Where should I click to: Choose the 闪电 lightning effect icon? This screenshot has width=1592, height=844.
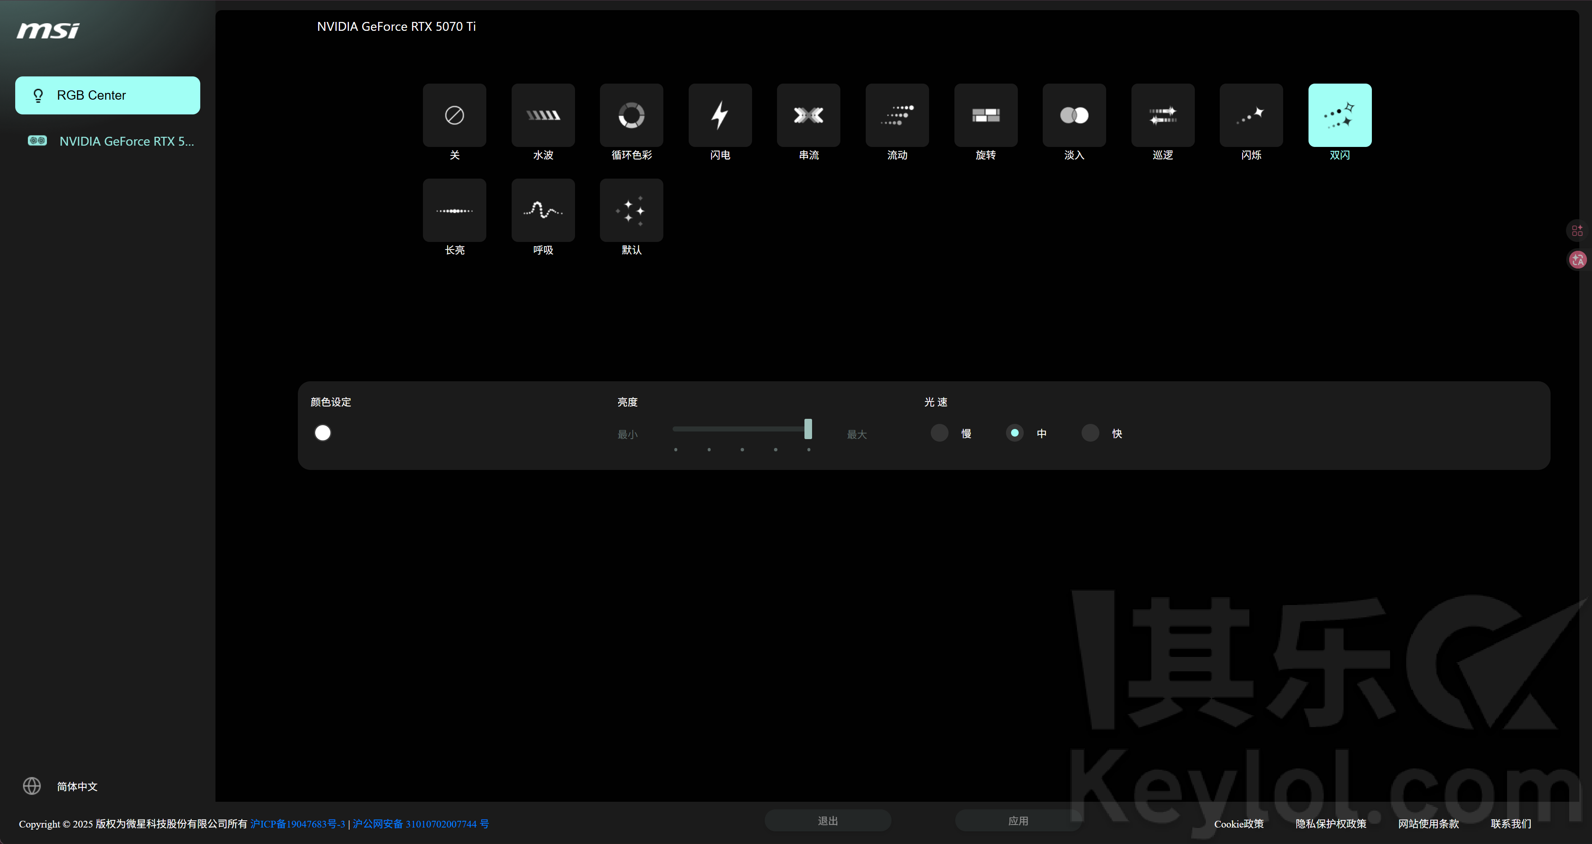coord(720,115)
